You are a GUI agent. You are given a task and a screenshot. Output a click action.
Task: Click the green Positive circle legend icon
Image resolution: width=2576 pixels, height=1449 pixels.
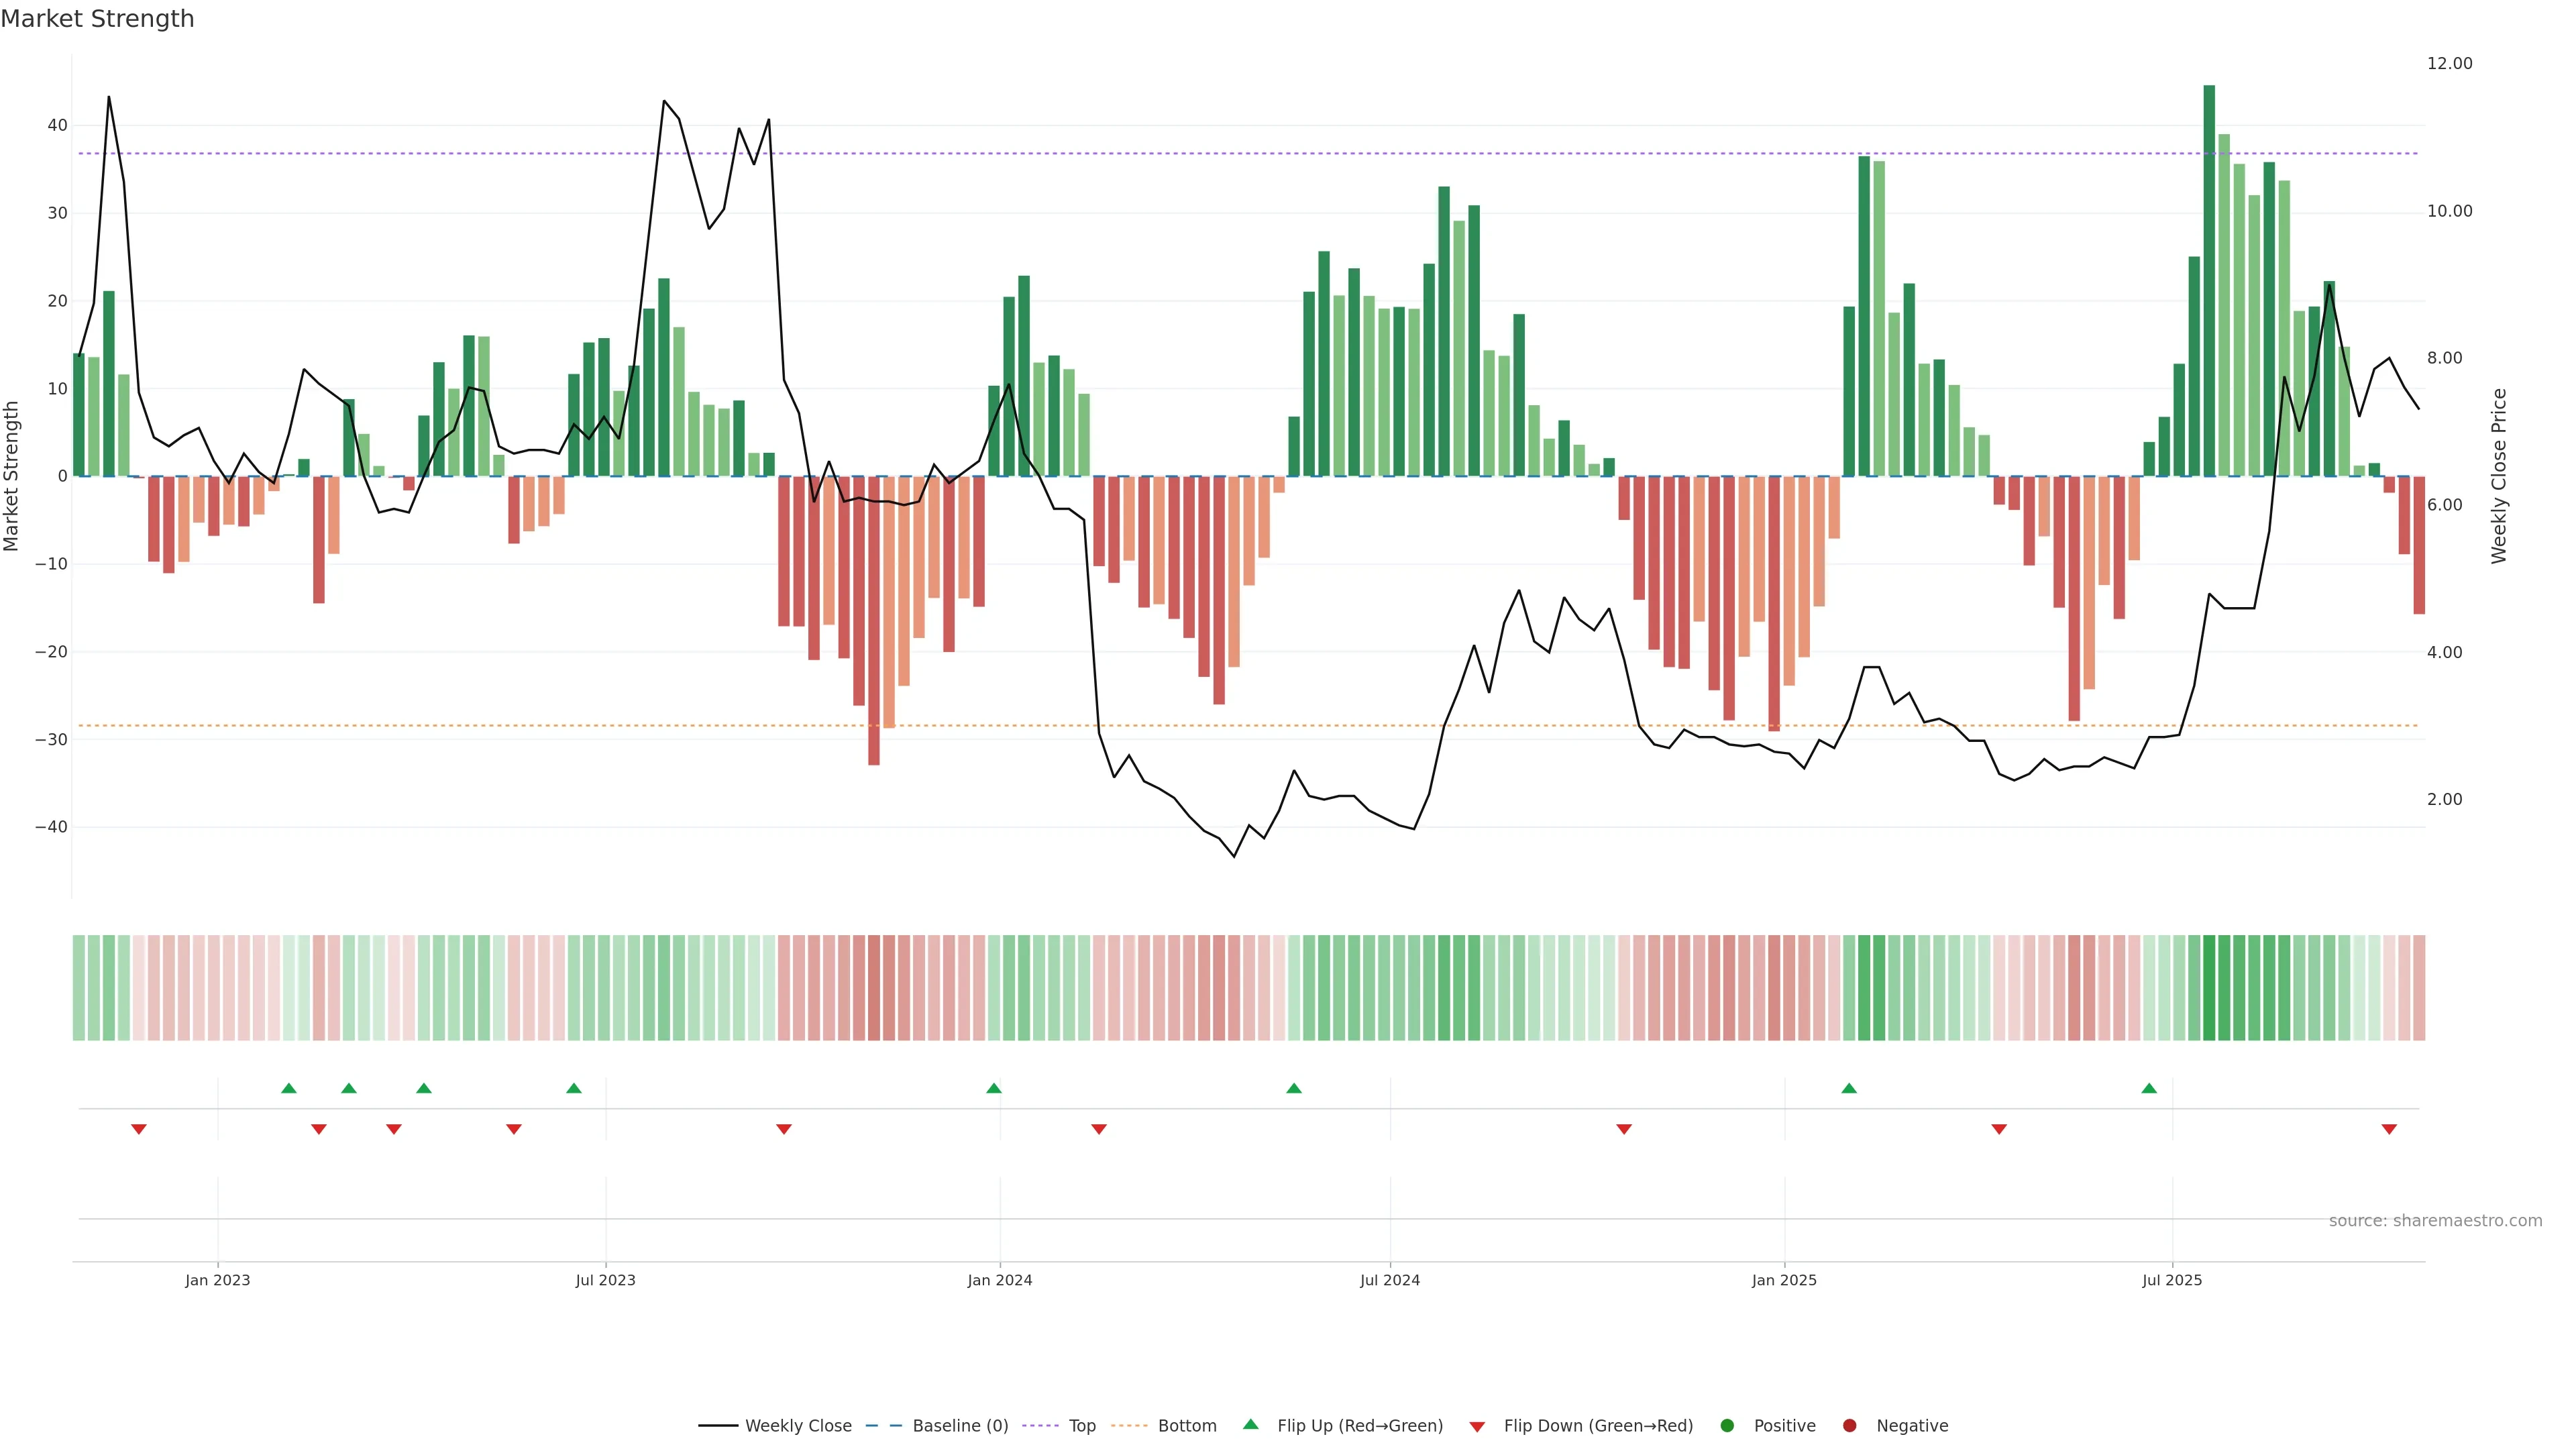(x=1727, y=1426)
